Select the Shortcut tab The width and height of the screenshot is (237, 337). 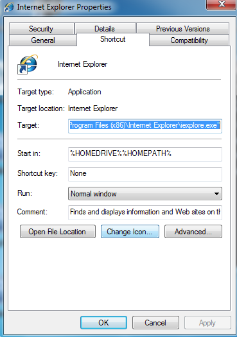(113, 39)
